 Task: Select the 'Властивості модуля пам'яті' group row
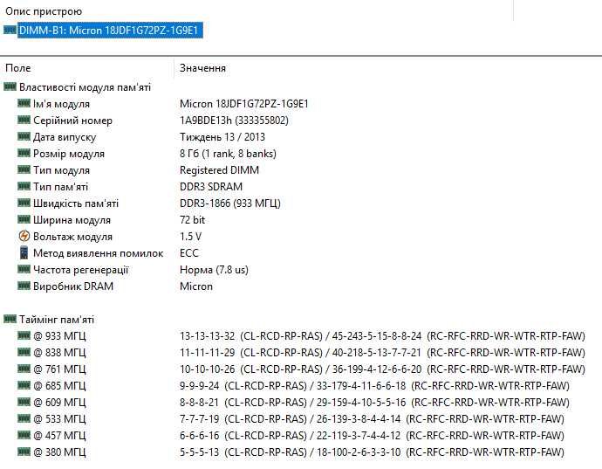tap(85, 87)
